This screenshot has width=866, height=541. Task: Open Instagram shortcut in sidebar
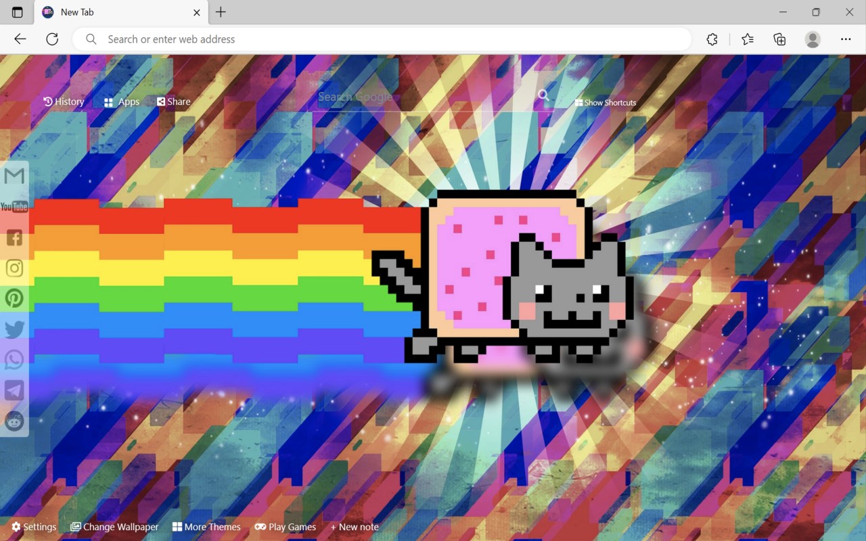(14, 268)
